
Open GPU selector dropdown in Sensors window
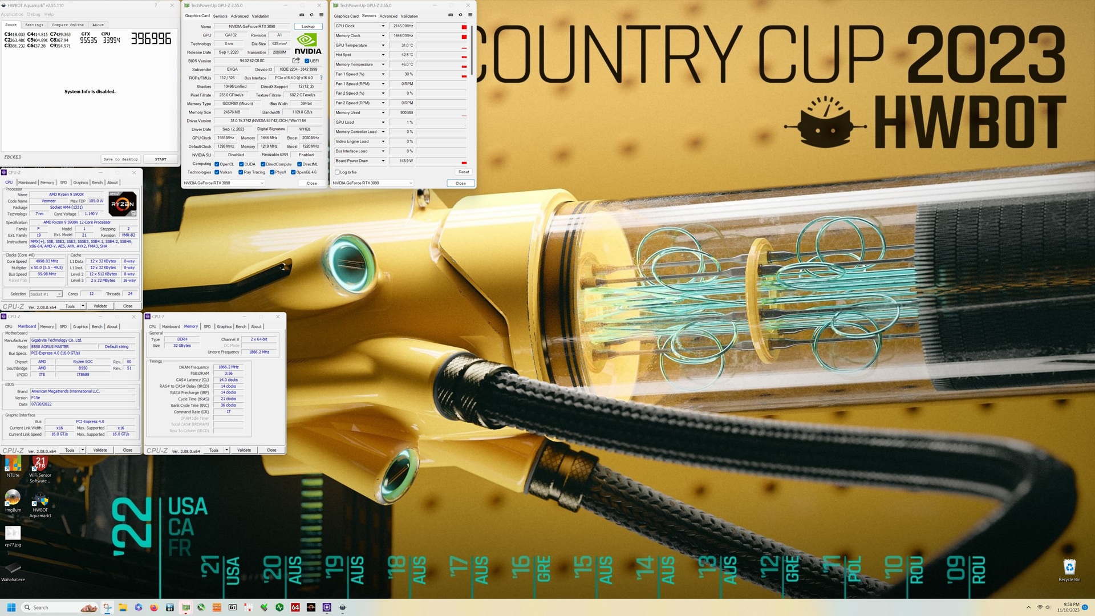coord(372,183)
